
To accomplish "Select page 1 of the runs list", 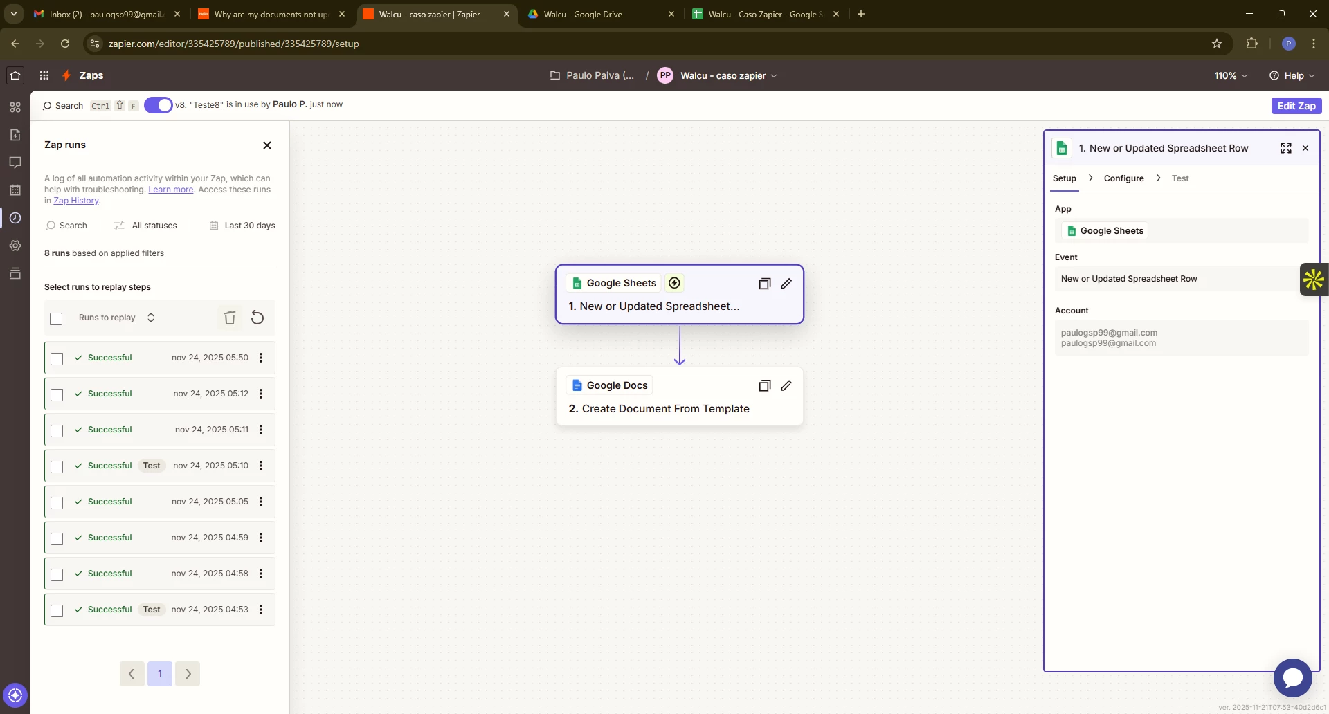I will 160,674.
